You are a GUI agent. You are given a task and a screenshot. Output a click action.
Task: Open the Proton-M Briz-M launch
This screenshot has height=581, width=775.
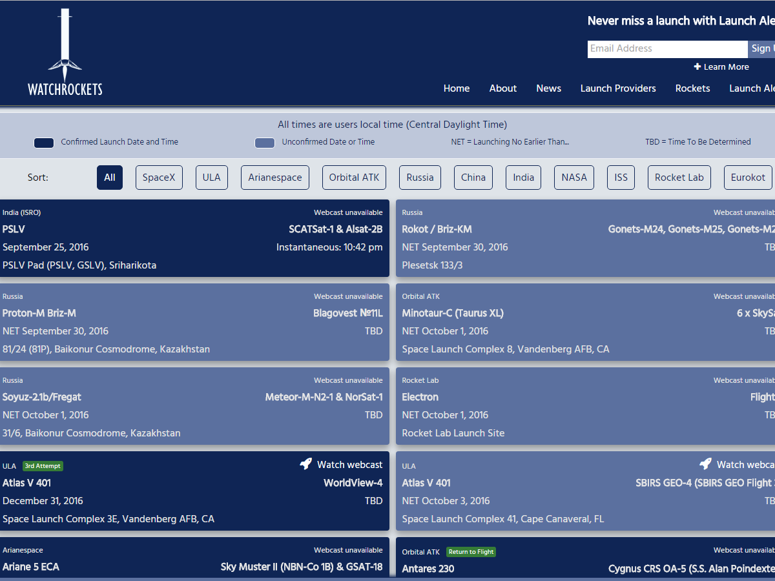[39, 313]
